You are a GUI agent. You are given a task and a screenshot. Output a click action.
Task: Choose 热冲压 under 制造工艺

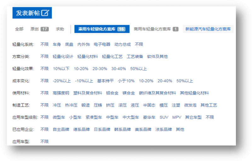click(71, 105)
